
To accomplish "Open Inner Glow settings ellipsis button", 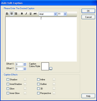I will click(x=25, y=93).
